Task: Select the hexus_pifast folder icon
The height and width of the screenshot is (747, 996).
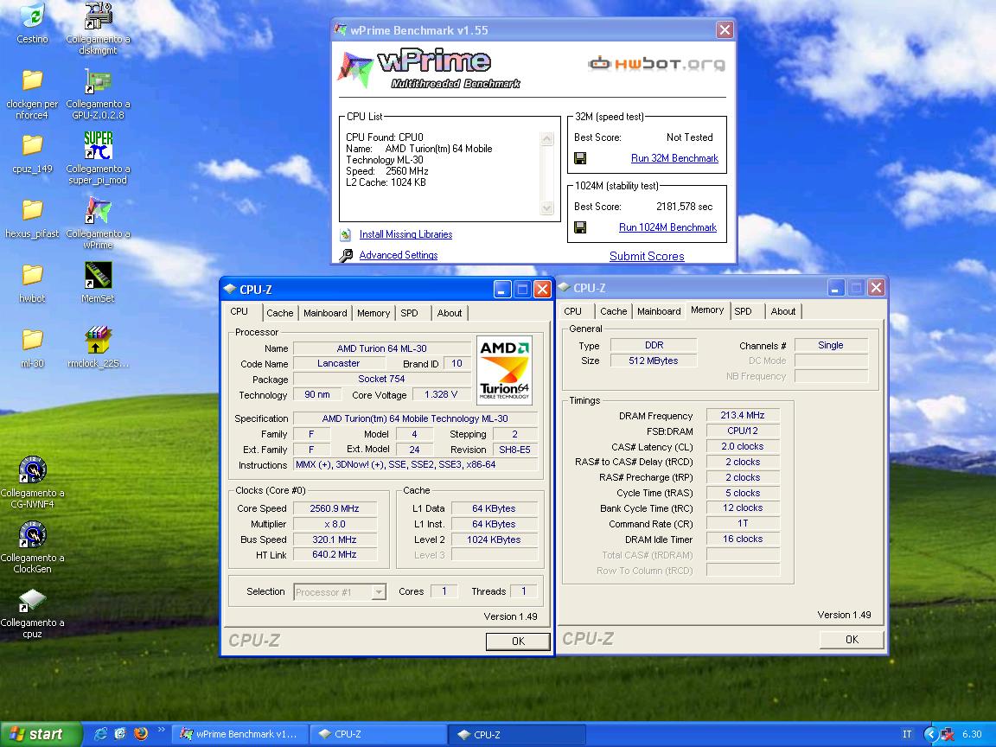Action: tap(32, 211)
